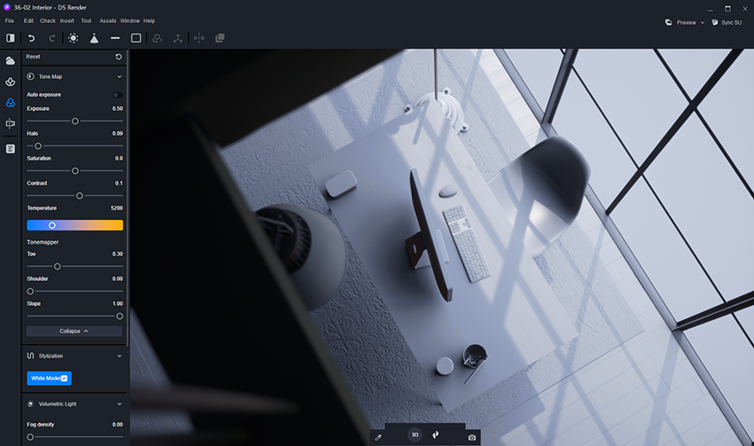The height and width of the screenshot is (446, 754).
Task: Click the Fog density slider handle
Action: pyautogui.click(x=30, y=437)
